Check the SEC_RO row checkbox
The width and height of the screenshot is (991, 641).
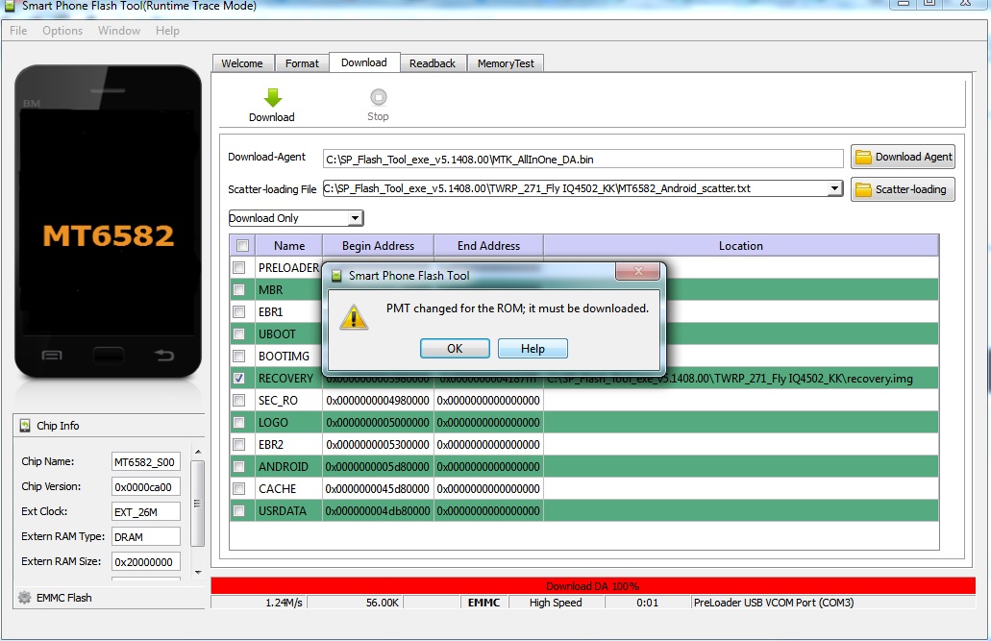[x=239, y=400]
